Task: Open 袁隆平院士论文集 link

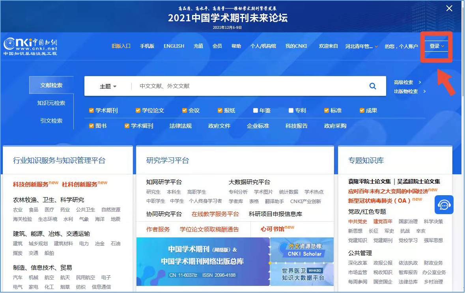Action: [x=370, y=181]
